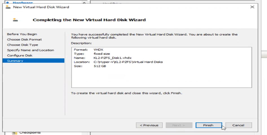Viewport: 267px width, 135px height.
Task: Click the wizard disk icon in title bar
Action: (x=8, y=7)
